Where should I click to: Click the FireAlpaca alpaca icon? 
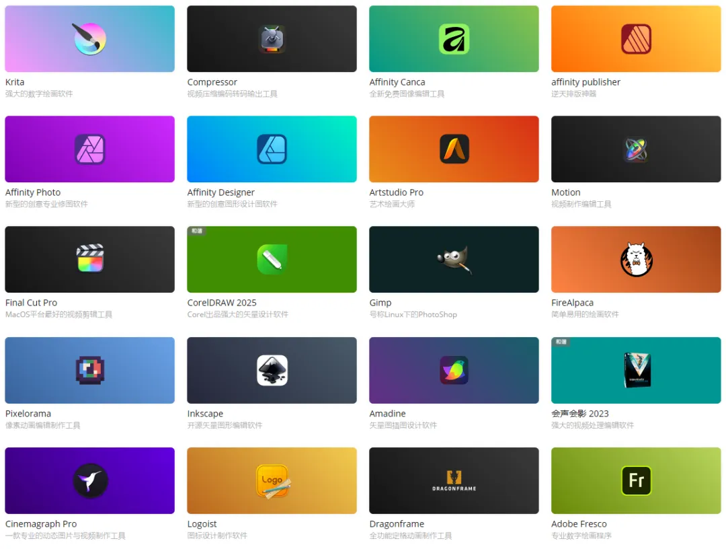coord(636,260)
